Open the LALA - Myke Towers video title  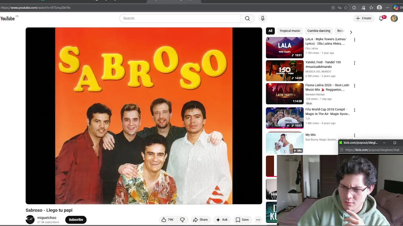[326, 41]
